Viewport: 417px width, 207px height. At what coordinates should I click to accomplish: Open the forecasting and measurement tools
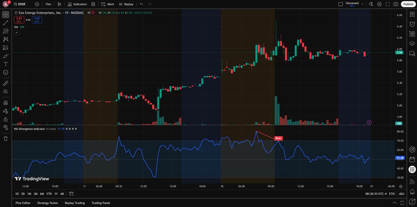[x=6, y=48]
